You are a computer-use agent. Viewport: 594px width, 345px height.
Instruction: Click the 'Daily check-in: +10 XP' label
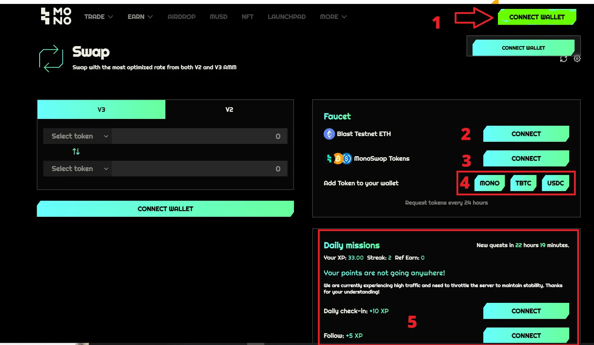coord(356,311)
